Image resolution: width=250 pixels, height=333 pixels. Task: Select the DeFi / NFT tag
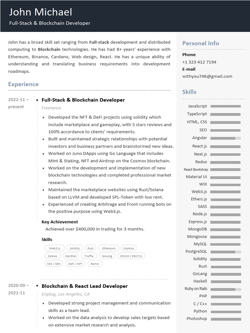point(75,264)
